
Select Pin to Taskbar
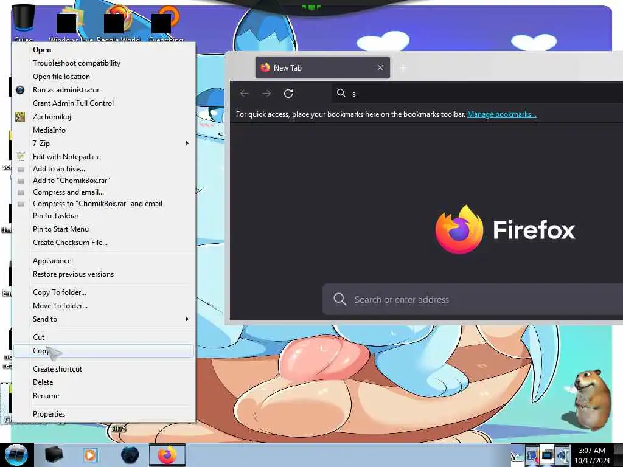pos(104,216)
